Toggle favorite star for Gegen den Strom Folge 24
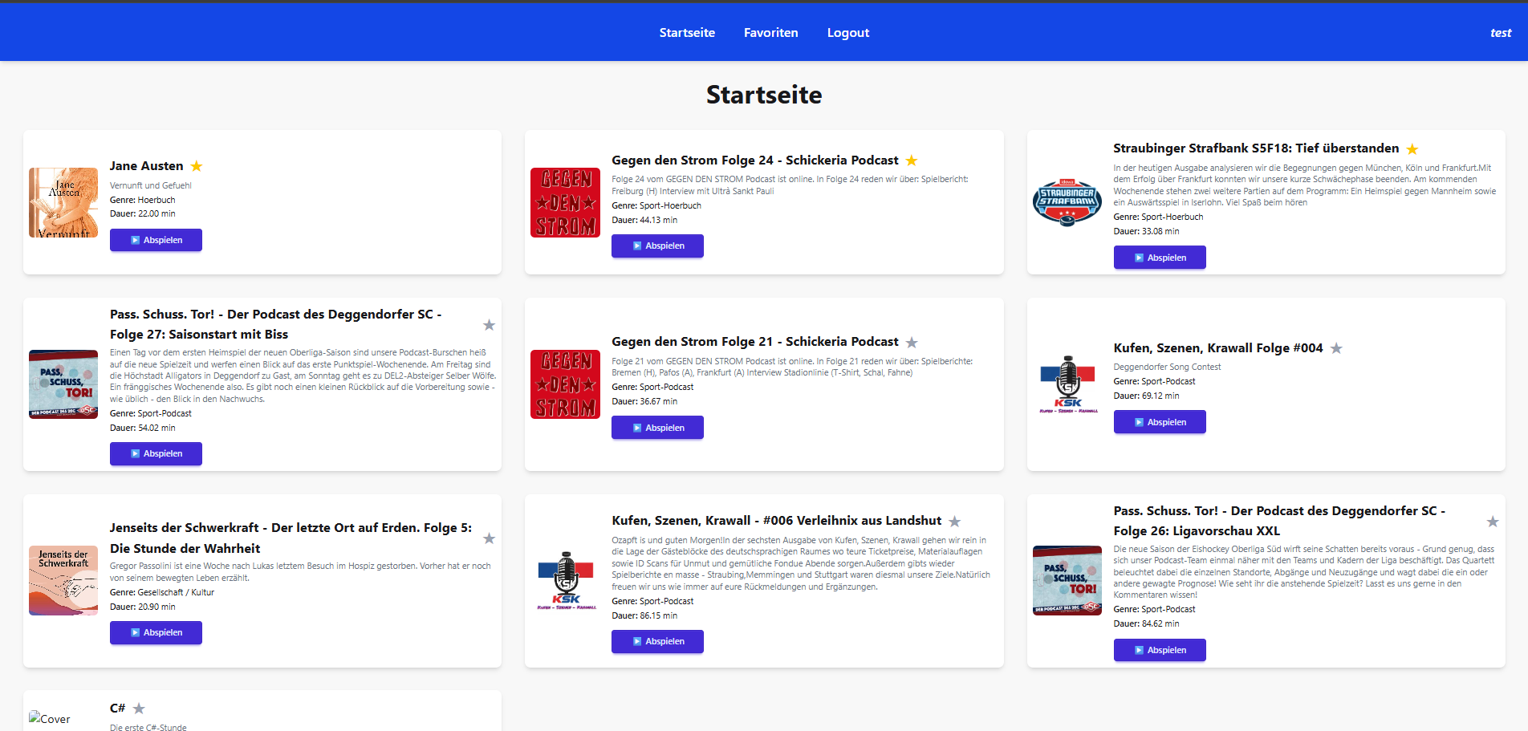The width and height of the screenshot is (1528, 731). (912, 160)
